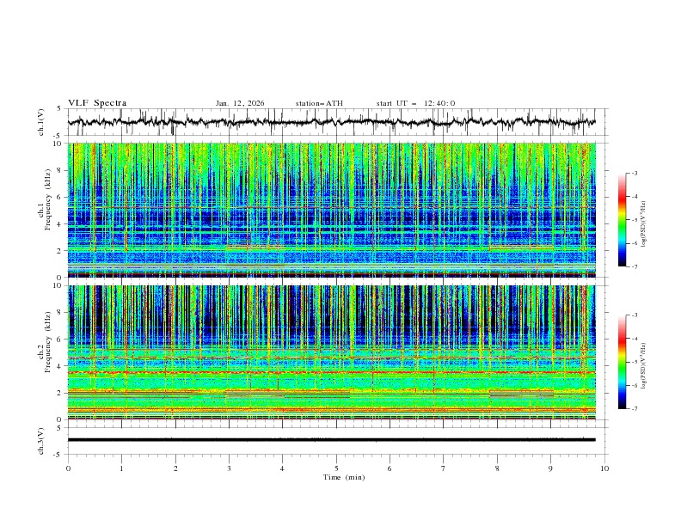Click the ch.3(V) waveform axis label

tap(42, 439)
